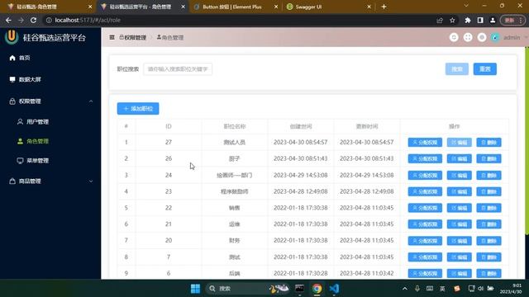Click the admin avatar image

495,37
